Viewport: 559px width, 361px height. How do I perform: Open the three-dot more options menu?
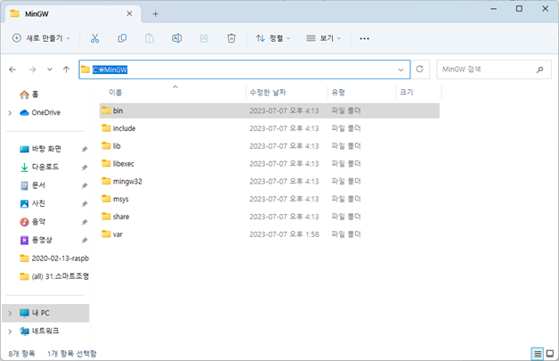click(x=364, y=38)
